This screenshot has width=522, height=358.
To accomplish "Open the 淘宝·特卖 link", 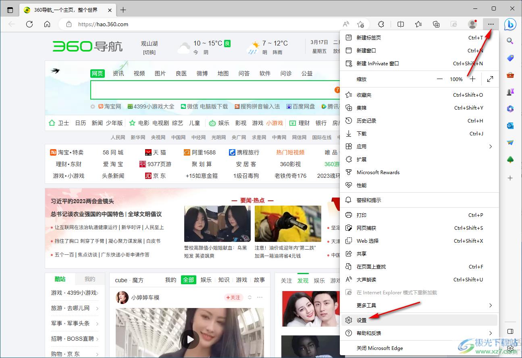I will click(67, 152).
